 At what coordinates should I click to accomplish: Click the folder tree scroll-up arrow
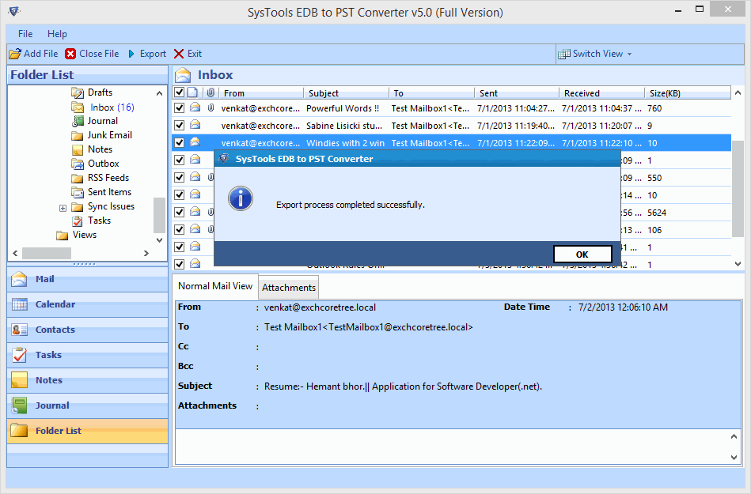click(x=159, y=93)
